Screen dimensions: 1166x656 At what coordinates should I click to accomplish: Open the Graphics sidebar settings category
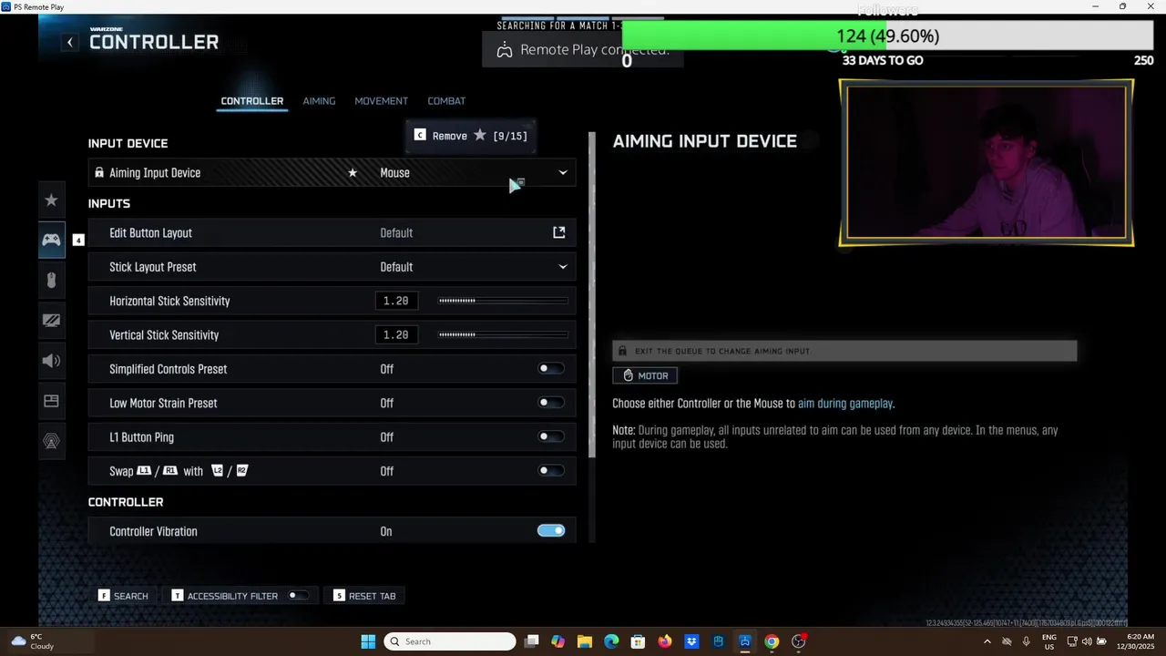(51, 320)
